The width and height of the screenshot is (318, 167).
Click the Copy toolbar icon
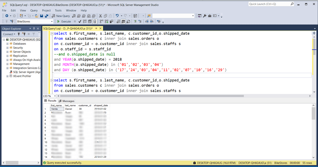106,16
